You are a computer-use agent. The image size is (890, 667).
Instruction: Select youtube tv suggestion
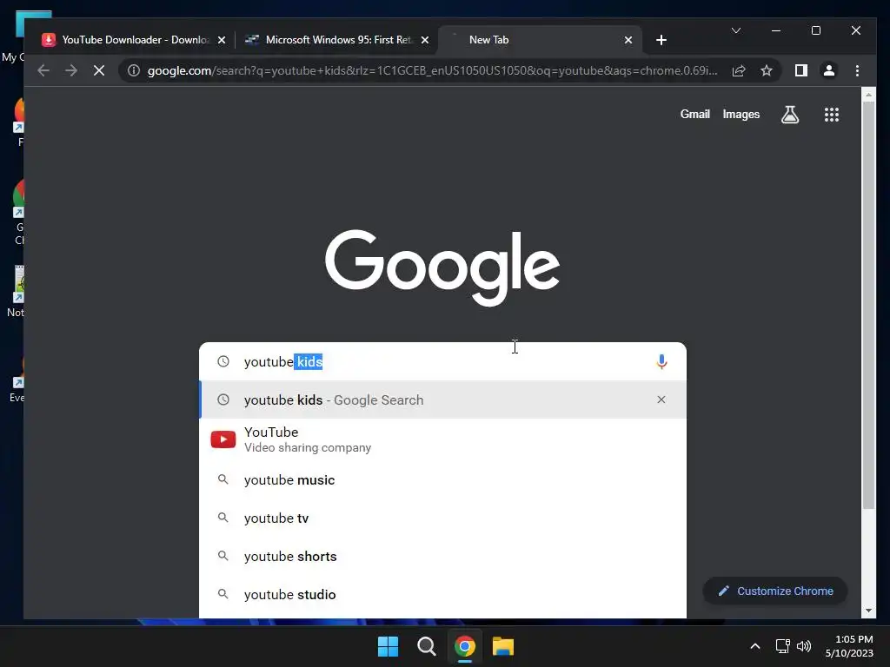click(x=442, y=518)
